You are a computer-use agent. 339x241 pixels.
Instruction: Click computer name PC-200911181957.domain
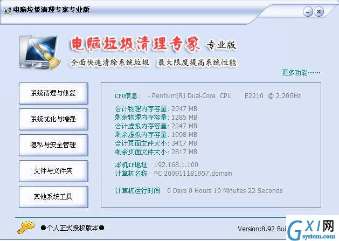[x=193, y=174]
